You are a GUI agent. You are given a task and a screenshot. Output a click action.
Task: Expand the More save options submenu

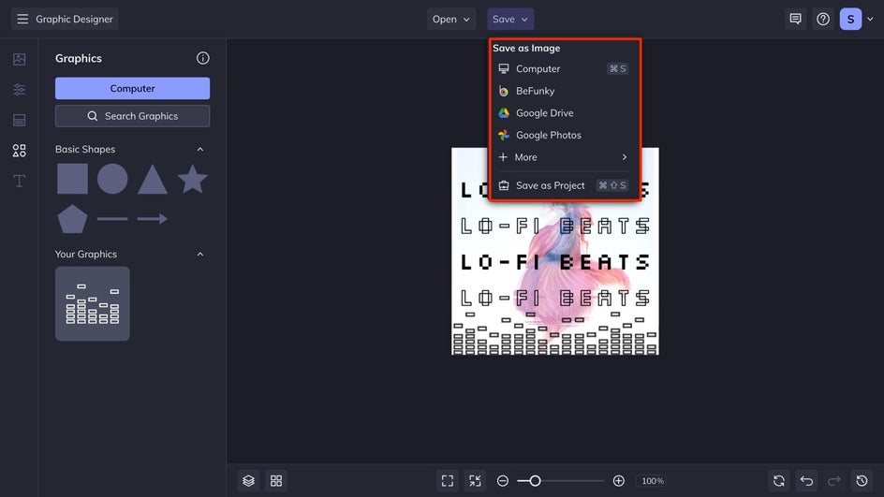(x=564, y=157)
